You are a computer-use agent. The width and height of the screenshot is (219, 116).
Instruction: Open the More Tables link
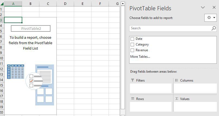click(140, 57)
